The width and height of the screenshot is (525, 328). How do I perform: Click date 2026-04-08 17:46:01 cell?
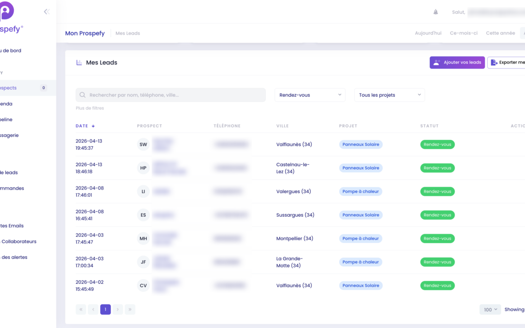(90, 191)
